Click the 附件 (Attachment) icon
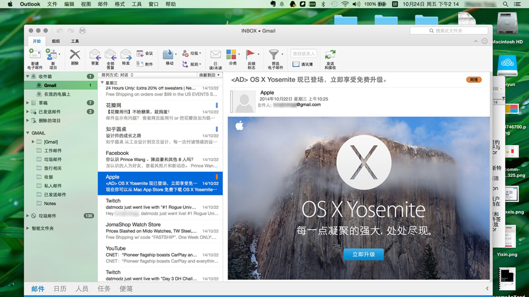529x297 pixels. [145, 64]
